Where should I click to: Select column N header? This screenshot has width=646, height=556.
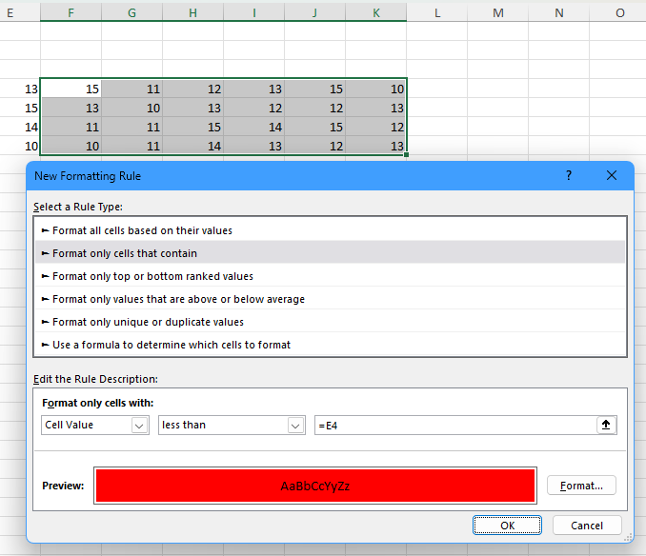click(x=559, y=12)
